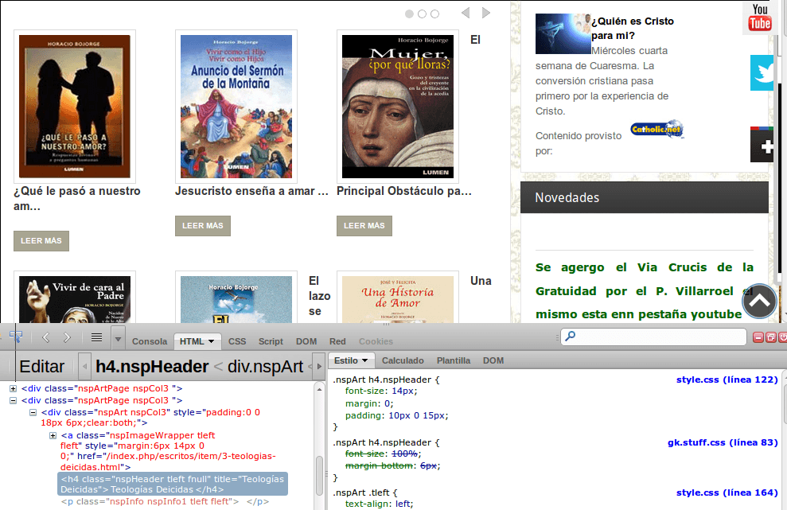The width and height of the screenshot is (787, 510).
Task: Open style.css (línea 122) source link
Action: [x=727, y=380]
